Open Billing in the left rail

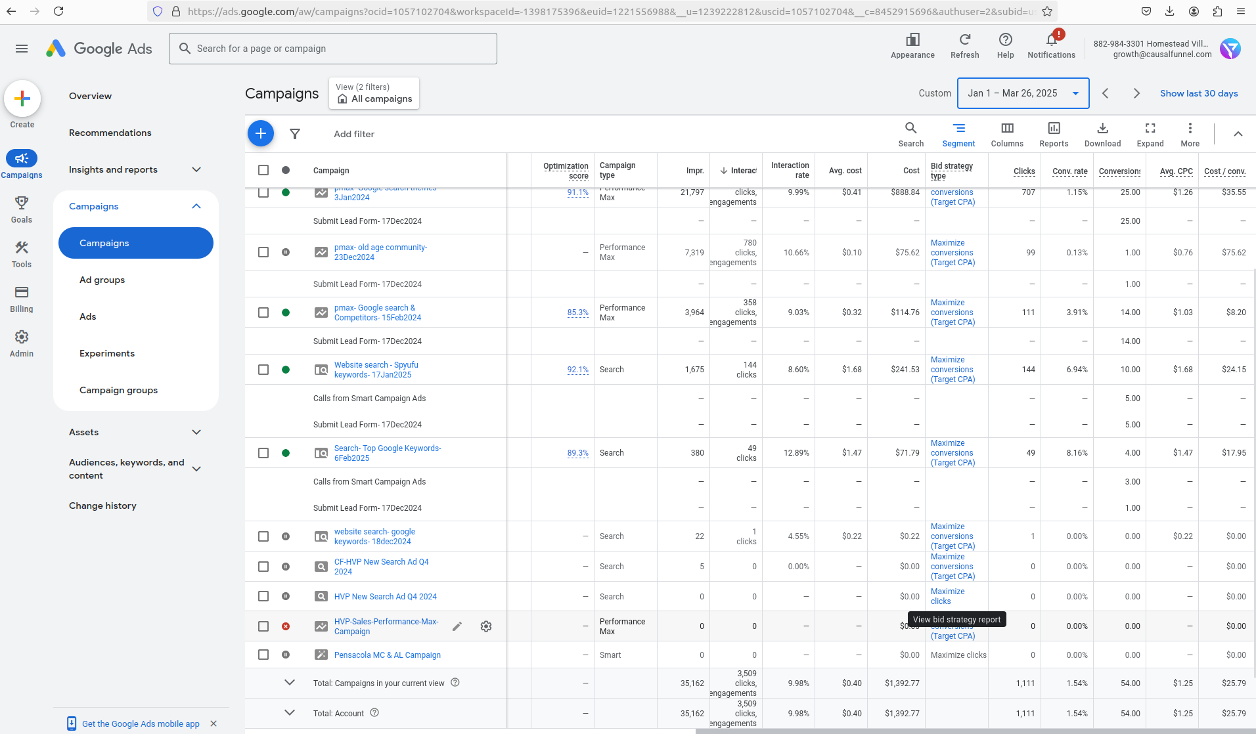coord(22,299)
